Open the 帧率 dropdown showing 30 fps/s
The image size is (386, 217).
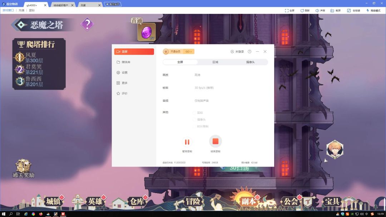click(204, 88)
